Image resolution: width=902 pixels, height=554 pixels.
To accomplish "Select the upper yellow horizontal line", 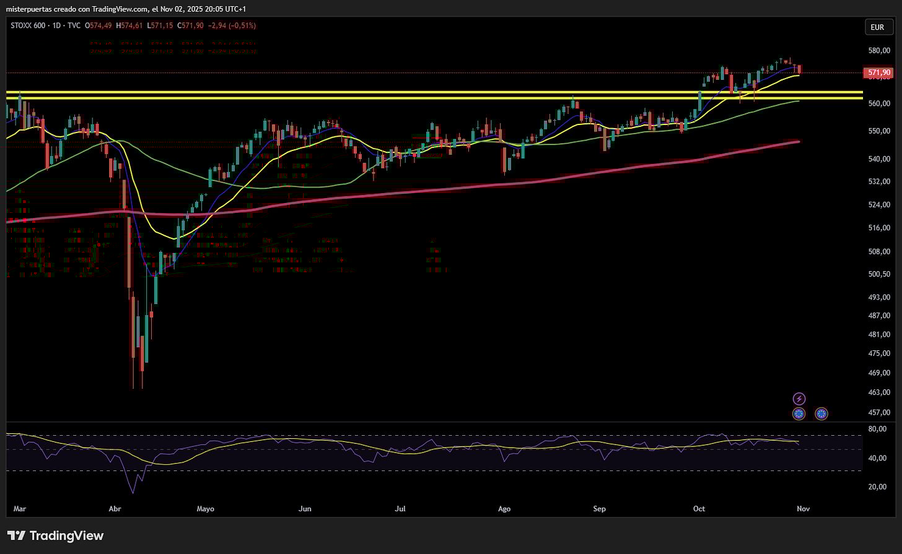I will click(x=434, y=92).
